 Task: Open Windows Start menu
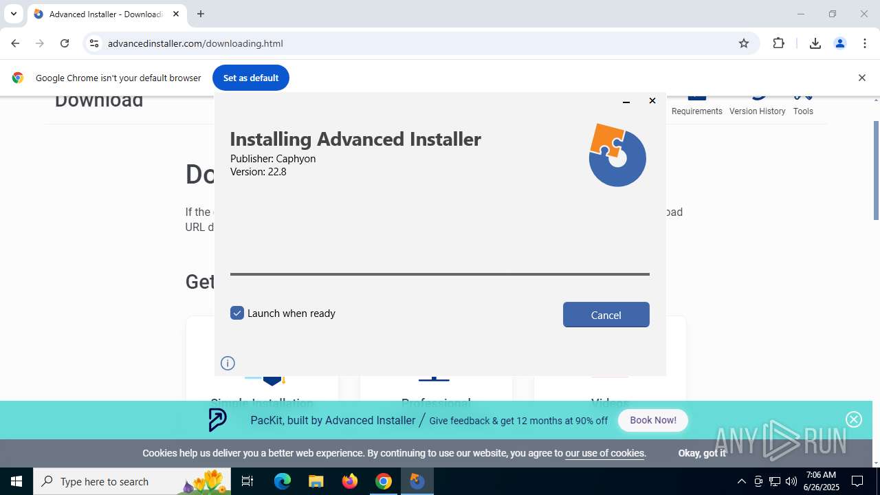coord(16,481)
